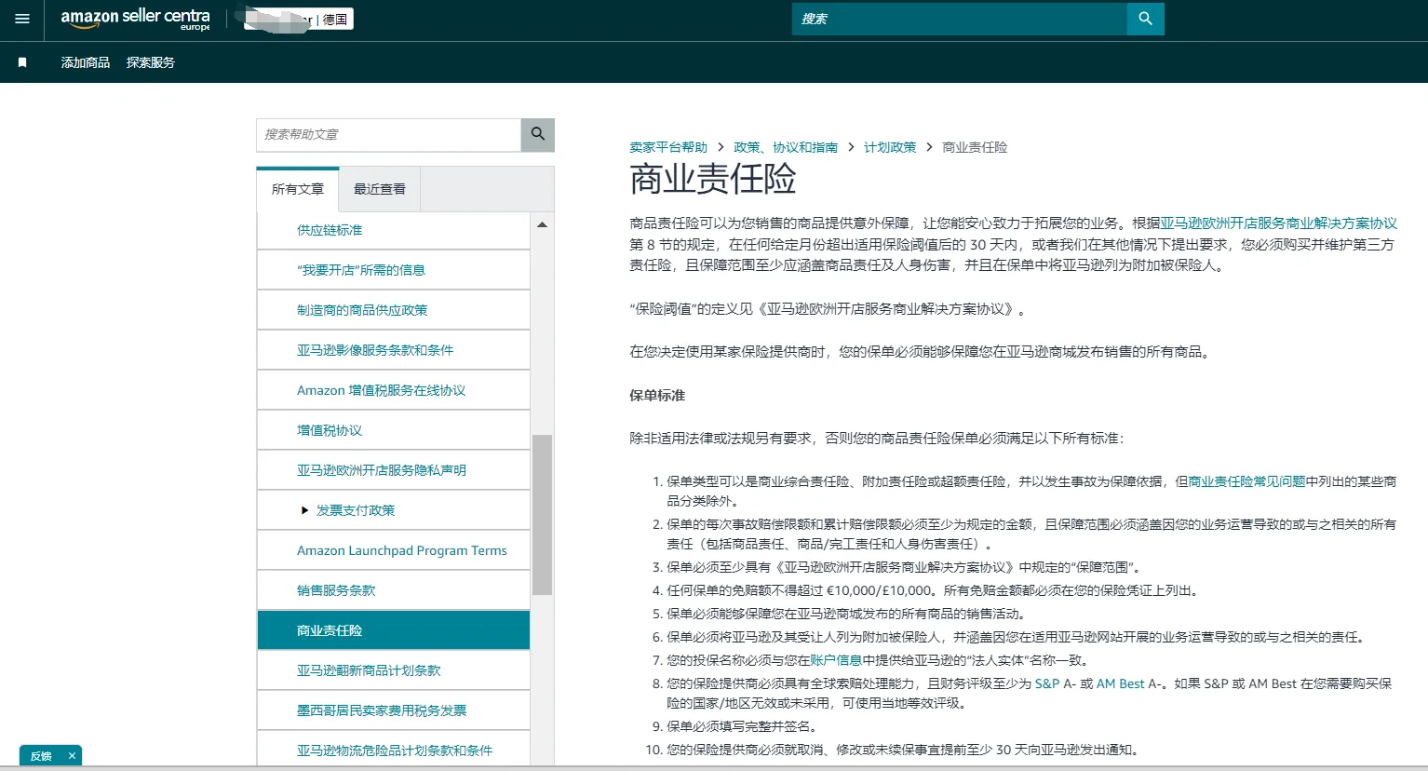The width and height of the screenshot is (1428, 771).
Task: Click the Amazon Seller Central logo
Action: coord(135,19)
